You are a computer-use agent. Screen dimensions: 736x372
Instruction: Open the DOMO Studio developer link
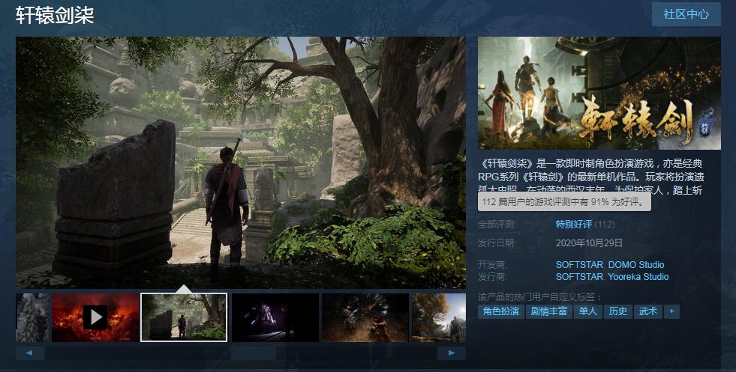click(x=635, y=265)
